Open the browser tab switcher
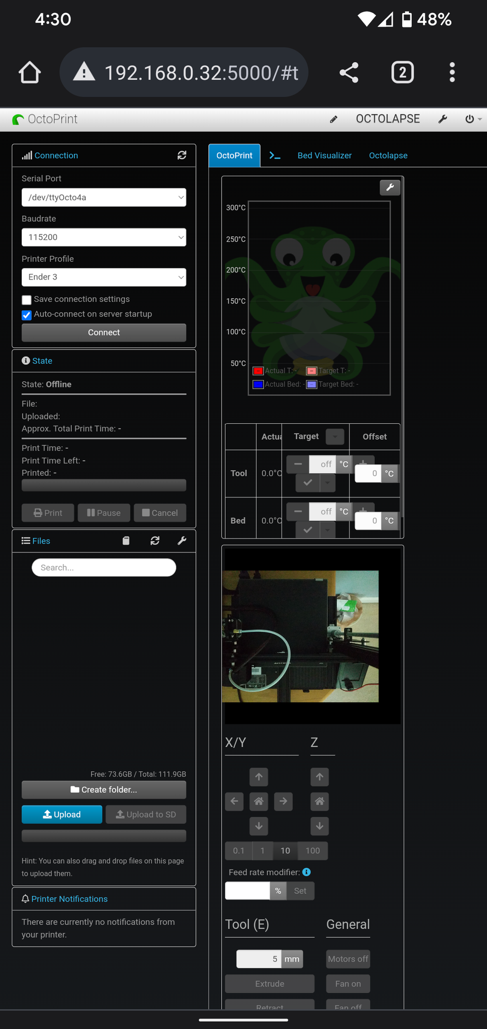 (403, 72)
